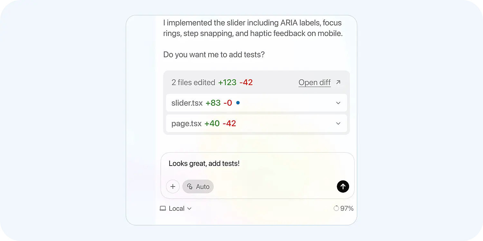This screenshot has width=483, height=241.
Task: Select Local in the bottom status bar
Action: tap(176, 208)
